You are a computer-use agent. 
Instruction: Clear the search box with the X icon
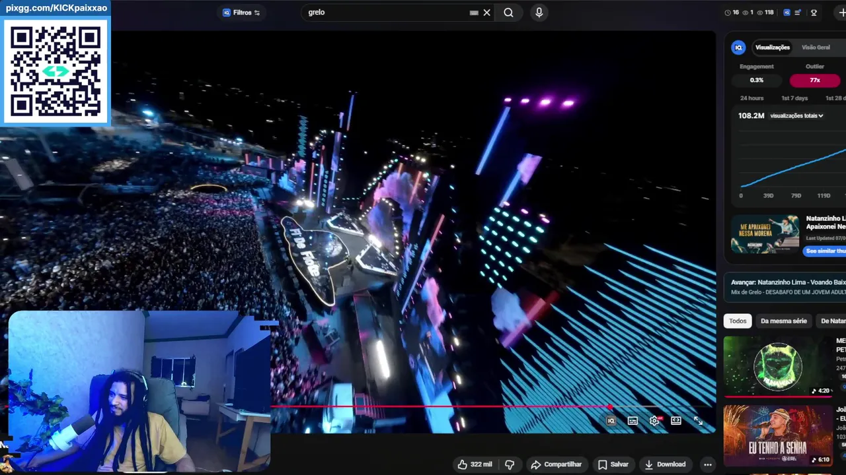click(487, 13)
